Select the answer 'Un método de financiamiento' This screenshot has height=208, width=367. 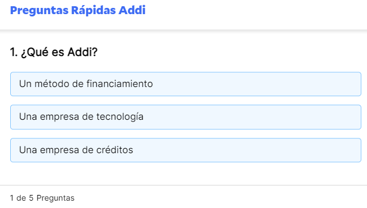186,84
